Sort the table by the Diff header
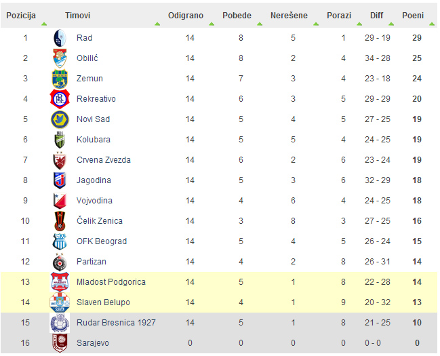The image size is (440, 356). coord(376,15)
